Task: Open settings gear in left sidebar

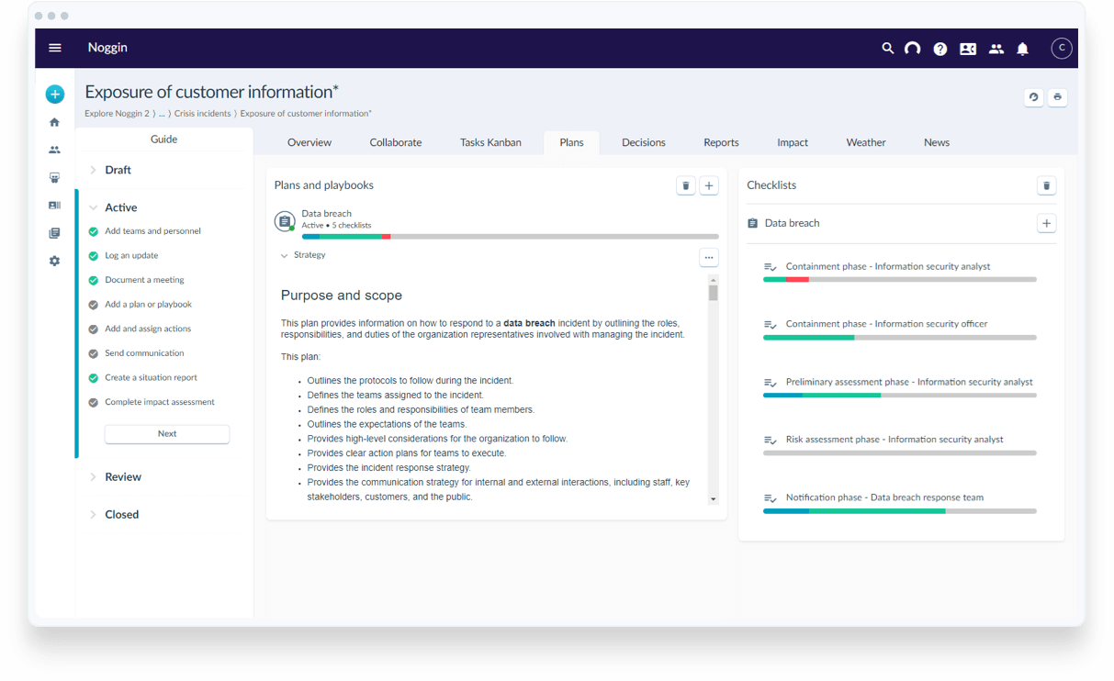Action: [55, 261]
